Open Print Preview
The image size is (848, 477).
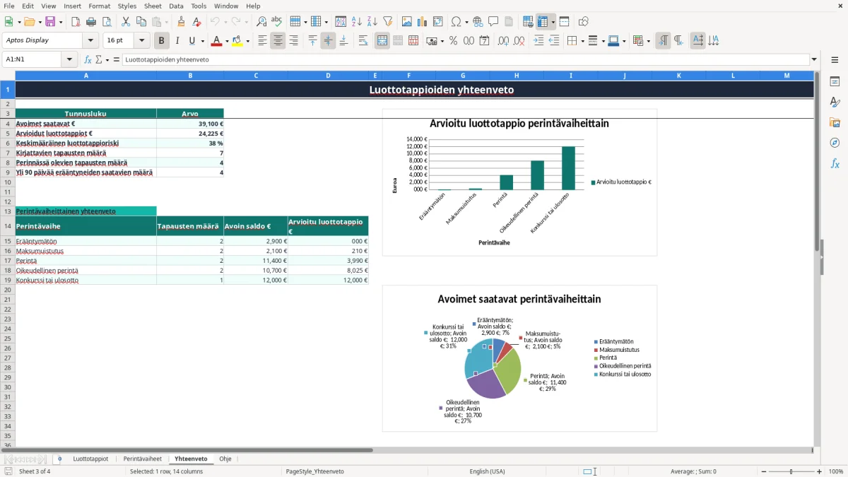coord(107,22)
